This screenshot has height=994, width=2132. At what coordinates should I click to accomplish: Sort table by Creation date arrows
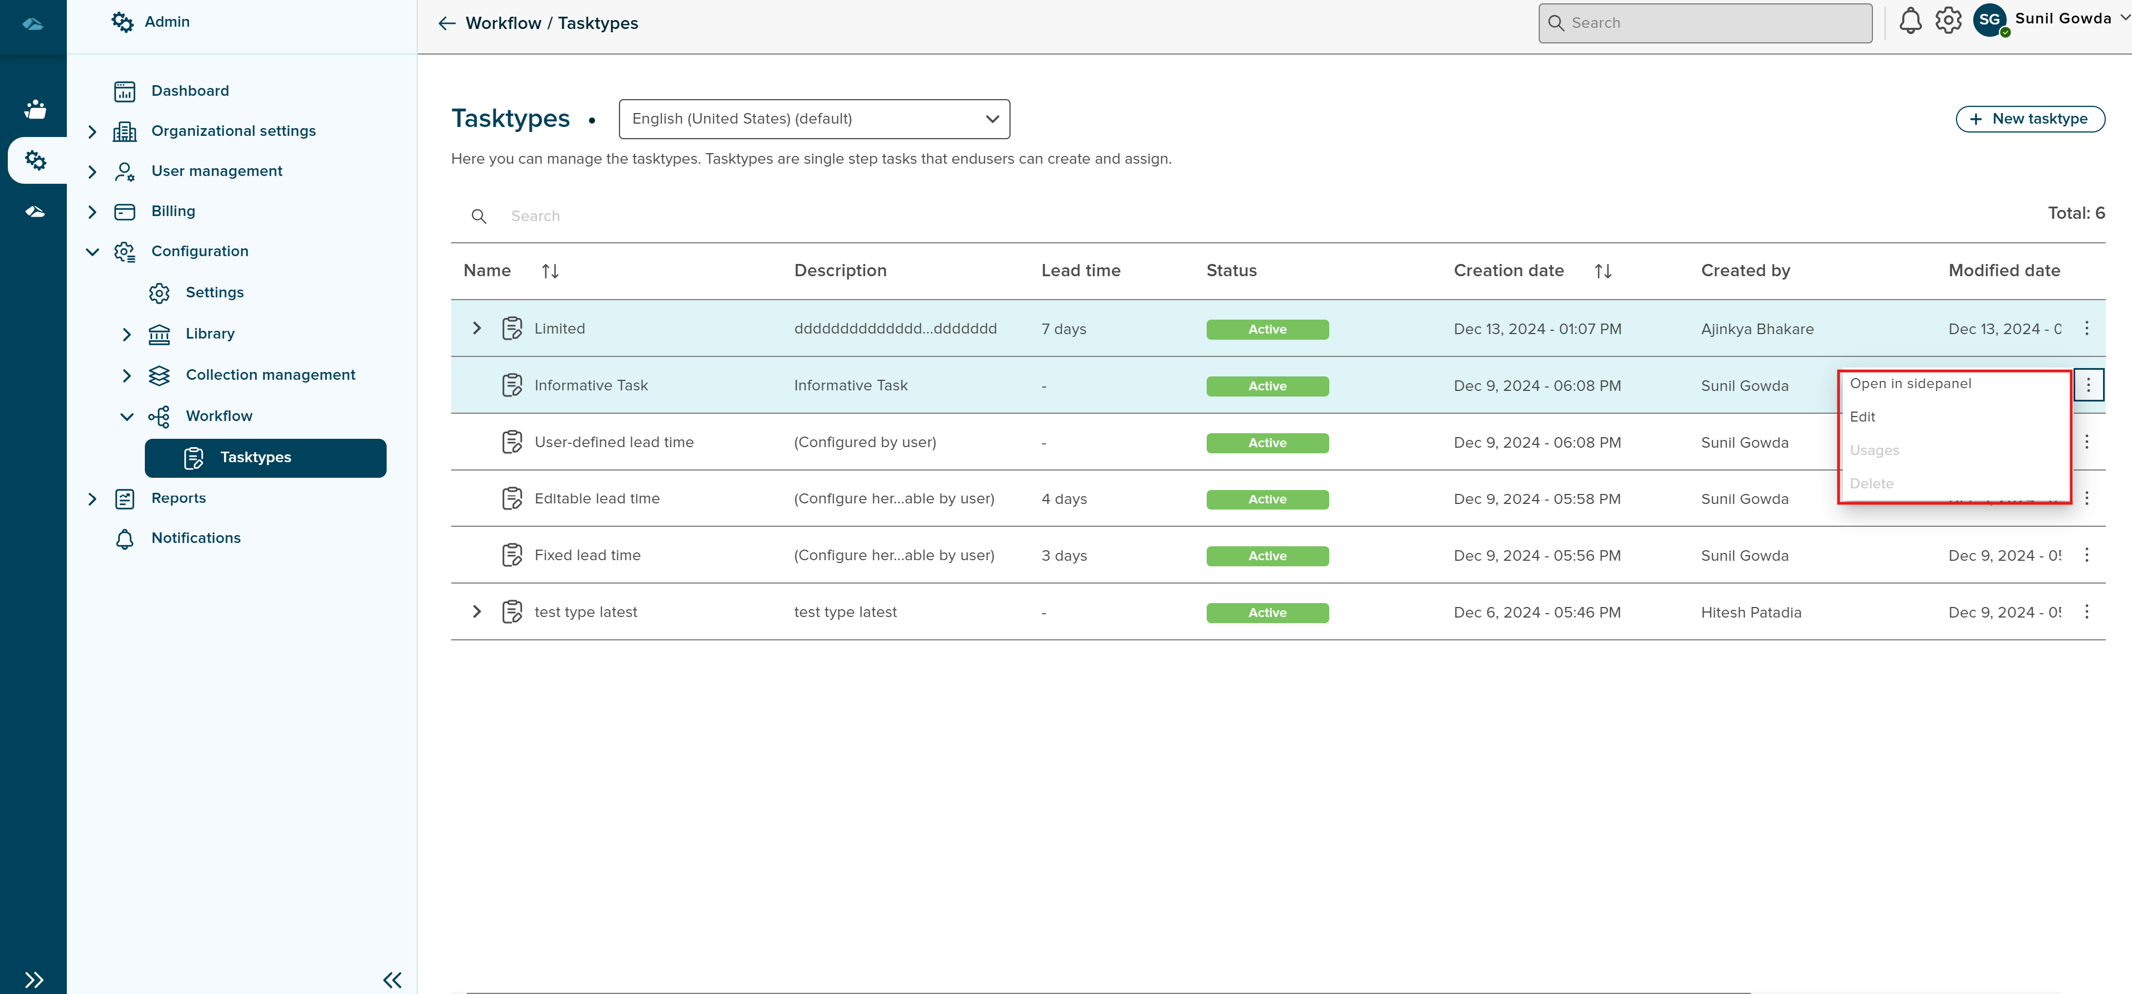pyautogui.click(x=1602, y=271)
